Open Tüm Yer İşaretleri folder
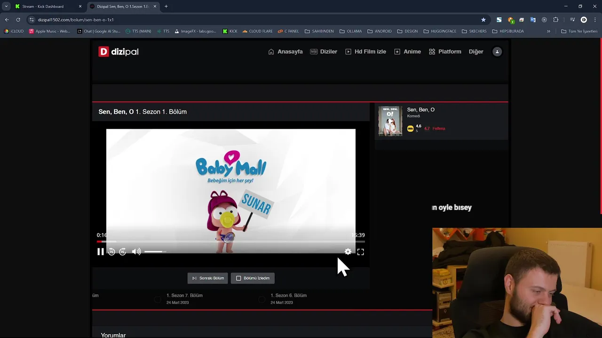 tap(579, 31)
